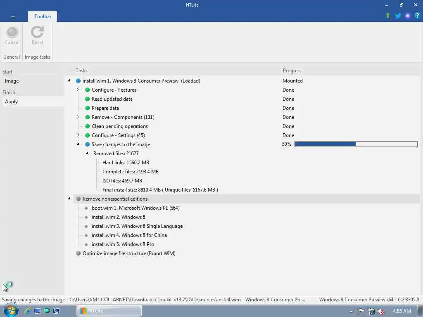
Task: Click green dot beside Configure - Settings
Action: (88, 135)
